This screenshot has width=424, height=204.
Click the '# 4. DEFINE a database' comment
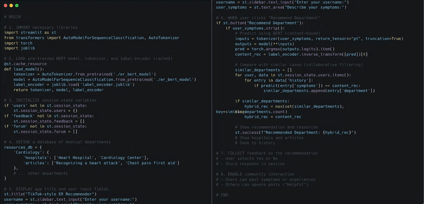[x=57, y=142]
